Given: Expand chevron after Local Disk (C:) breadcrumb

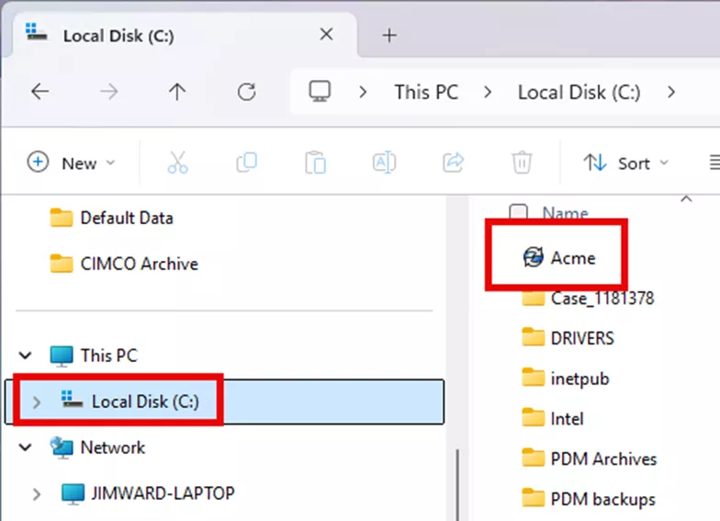Looking at the screenshot, I should (x=671, y=92).
